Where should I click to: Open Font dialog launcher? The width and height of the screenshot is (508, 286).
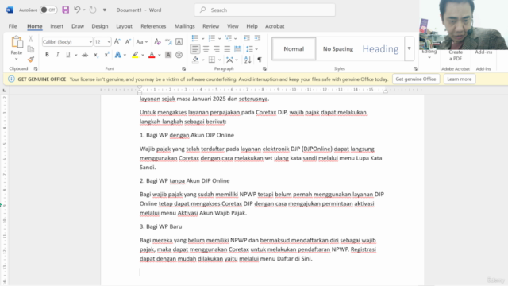183,69
